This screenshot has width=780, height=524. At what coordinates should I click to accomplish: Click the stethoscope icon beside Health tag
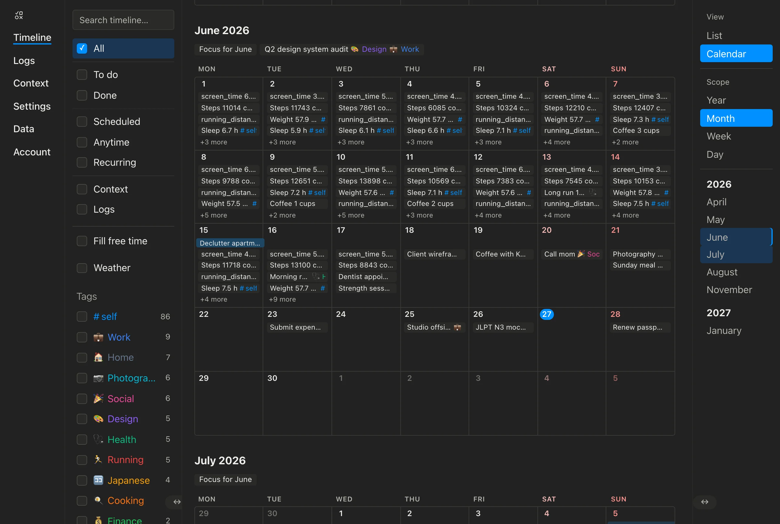point(98,439)
